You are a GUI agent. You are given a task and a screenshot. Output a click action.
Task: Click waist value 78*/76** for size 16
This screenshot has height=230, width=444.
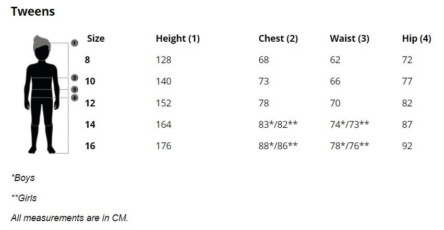(x=349, y=146)
